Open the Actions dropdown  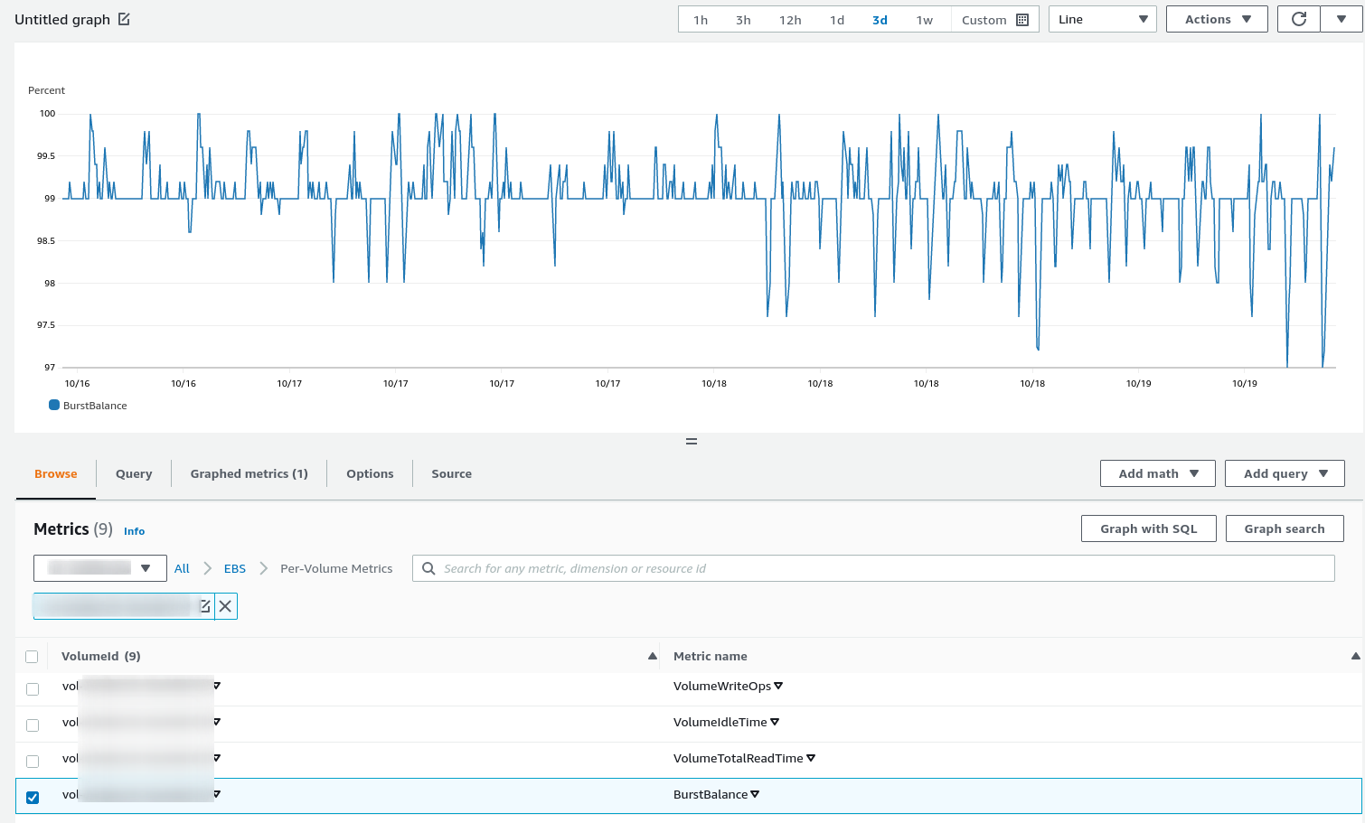1217,18
